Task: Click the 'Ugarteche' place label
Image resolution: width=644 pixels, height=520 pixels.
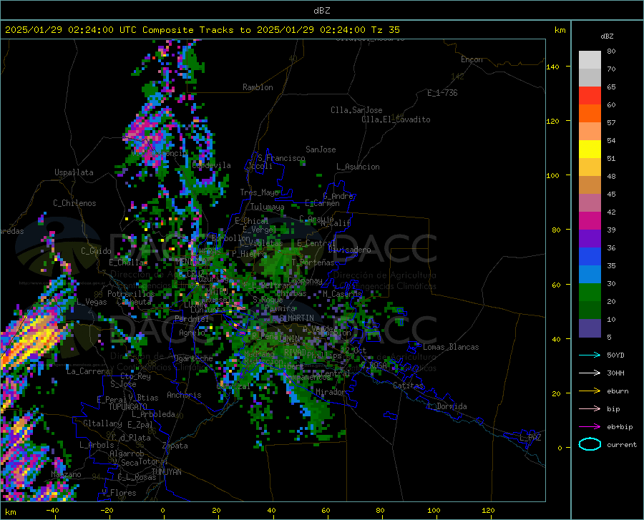Action: 193,358
